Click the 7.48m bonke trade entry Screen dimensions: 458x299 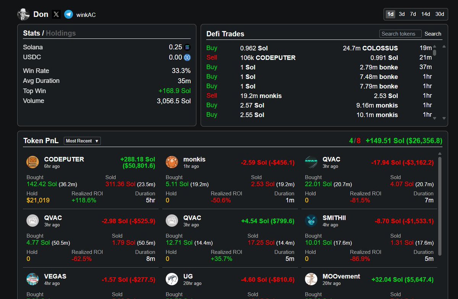pos(379,77)
